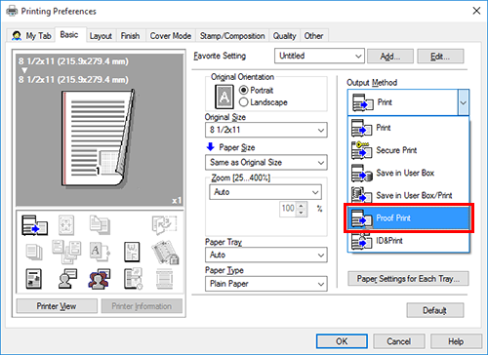This screenshot has height=355, width=488.
Task: Select the Portrait radio button
Action: tap(243, 90)
